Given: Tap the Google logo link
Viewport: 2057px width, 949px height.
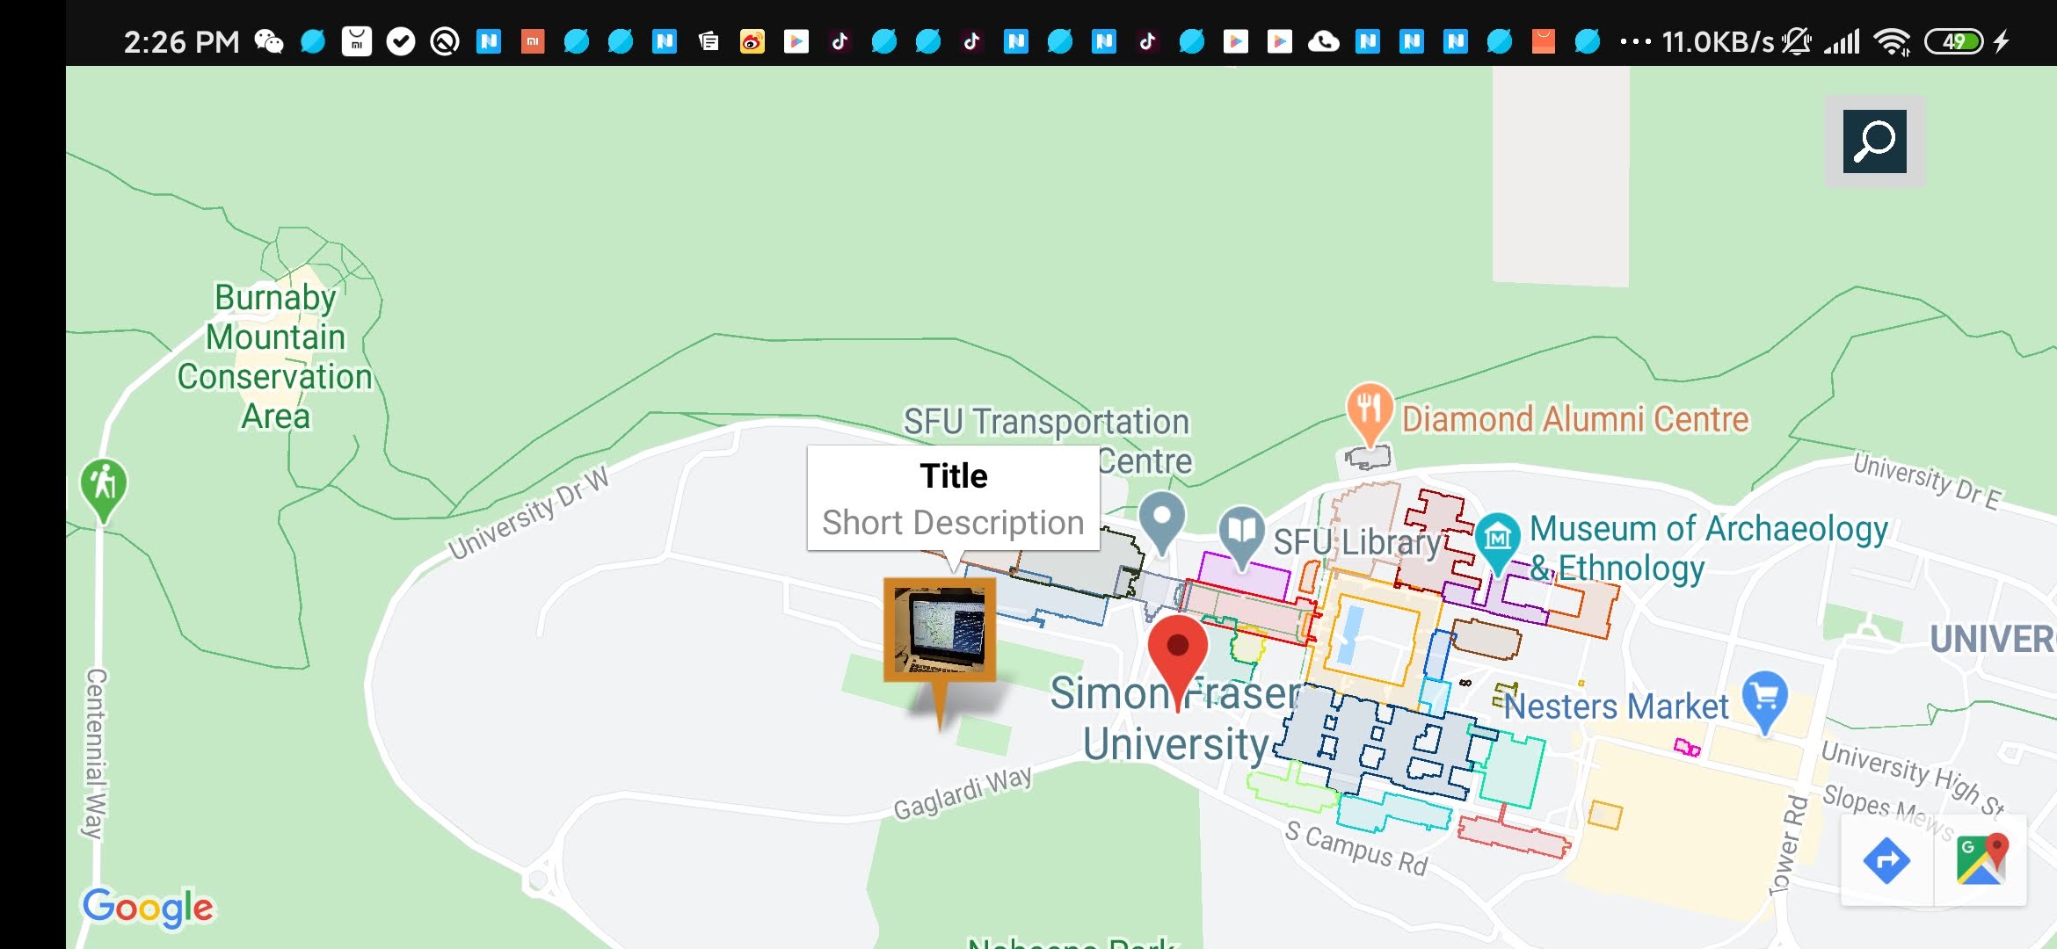Looking at the screenshot, I should (149, 909).
